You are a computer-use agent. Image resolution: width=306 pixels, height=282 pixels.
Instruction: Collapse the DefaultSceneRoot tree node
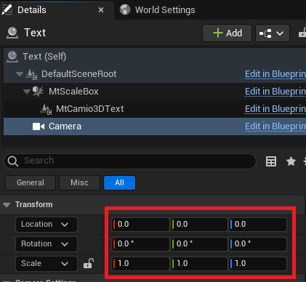click(x=20, y=74)
